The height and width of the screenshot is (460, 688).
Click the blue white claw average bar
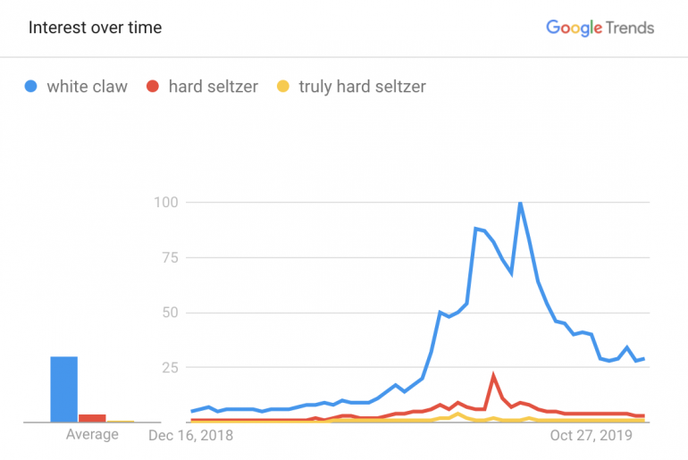[63, 389]
